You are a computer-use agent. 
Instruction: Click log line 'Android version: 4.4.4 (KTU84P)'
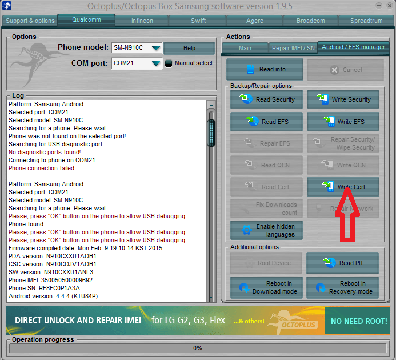(53, 296)
